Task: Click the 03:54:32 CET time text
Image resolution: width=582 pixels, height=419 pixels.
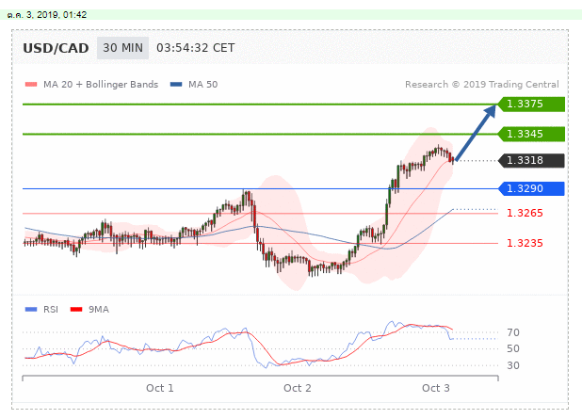Action: click(x=196, y=48)
